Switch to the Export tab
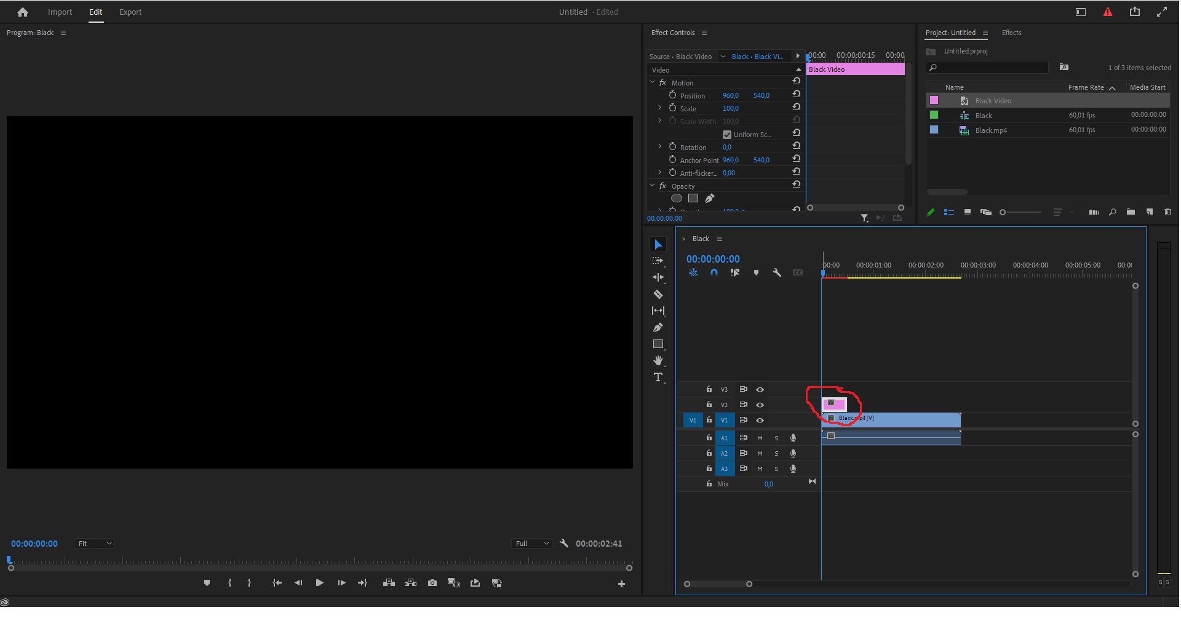 coord(130,12)
